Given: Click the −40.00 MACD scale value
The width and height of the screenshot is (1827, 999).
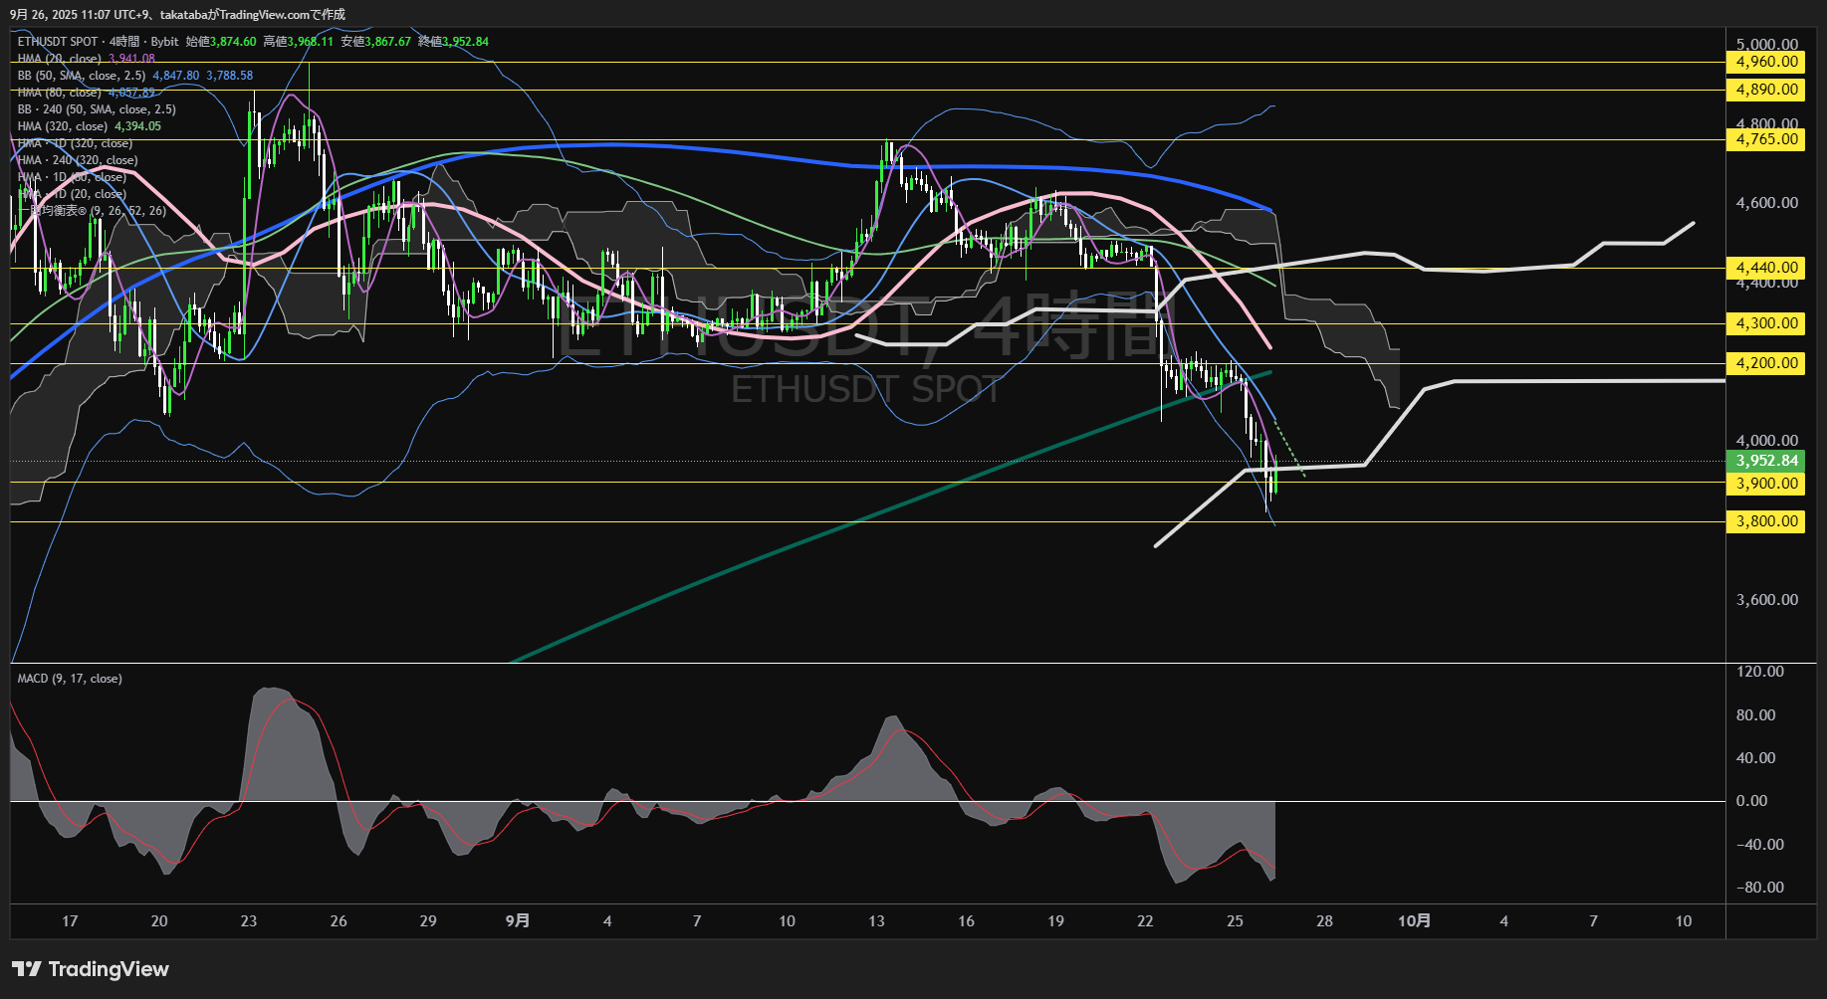Looking at the screenshot, I should coord(1760,845).
